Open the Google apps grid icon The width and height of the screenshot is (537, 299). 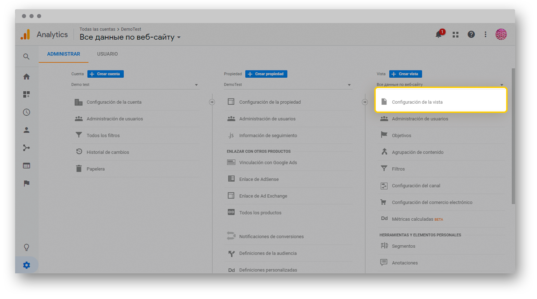455,35
